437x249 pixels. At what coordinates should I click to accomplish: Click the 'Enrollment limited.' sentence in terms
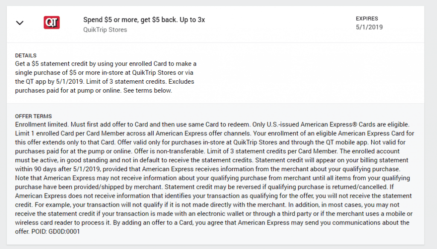coord(42,125)
